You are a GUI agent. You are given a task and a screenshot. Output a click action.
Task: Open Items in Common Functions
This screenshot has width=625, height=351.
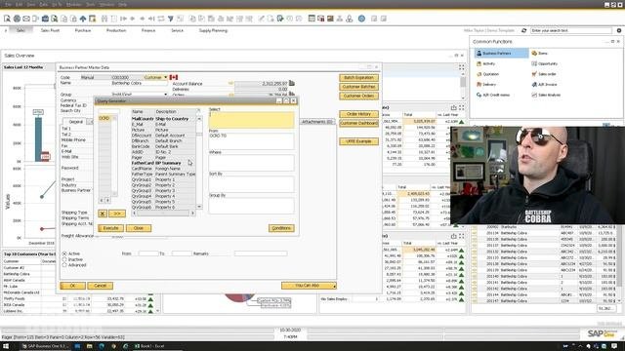540,53
